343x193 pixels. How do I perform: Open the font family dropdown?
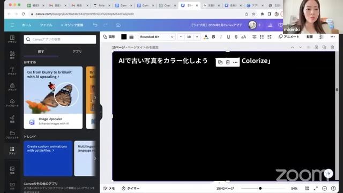[x=156, y=37]
